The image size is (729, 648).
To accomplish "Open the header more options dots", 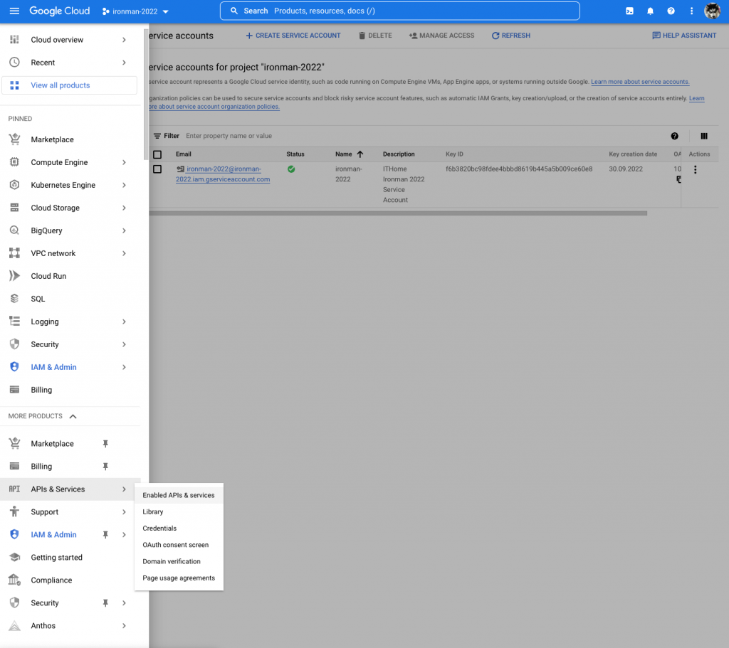I will tap(691, 11).
